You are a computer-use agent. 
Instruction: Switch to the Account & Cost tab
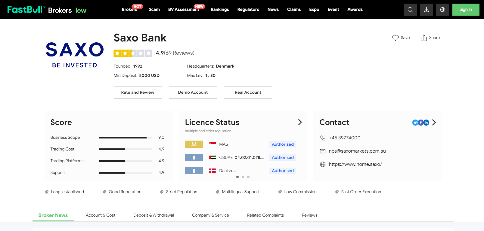(x=101, y=215)
